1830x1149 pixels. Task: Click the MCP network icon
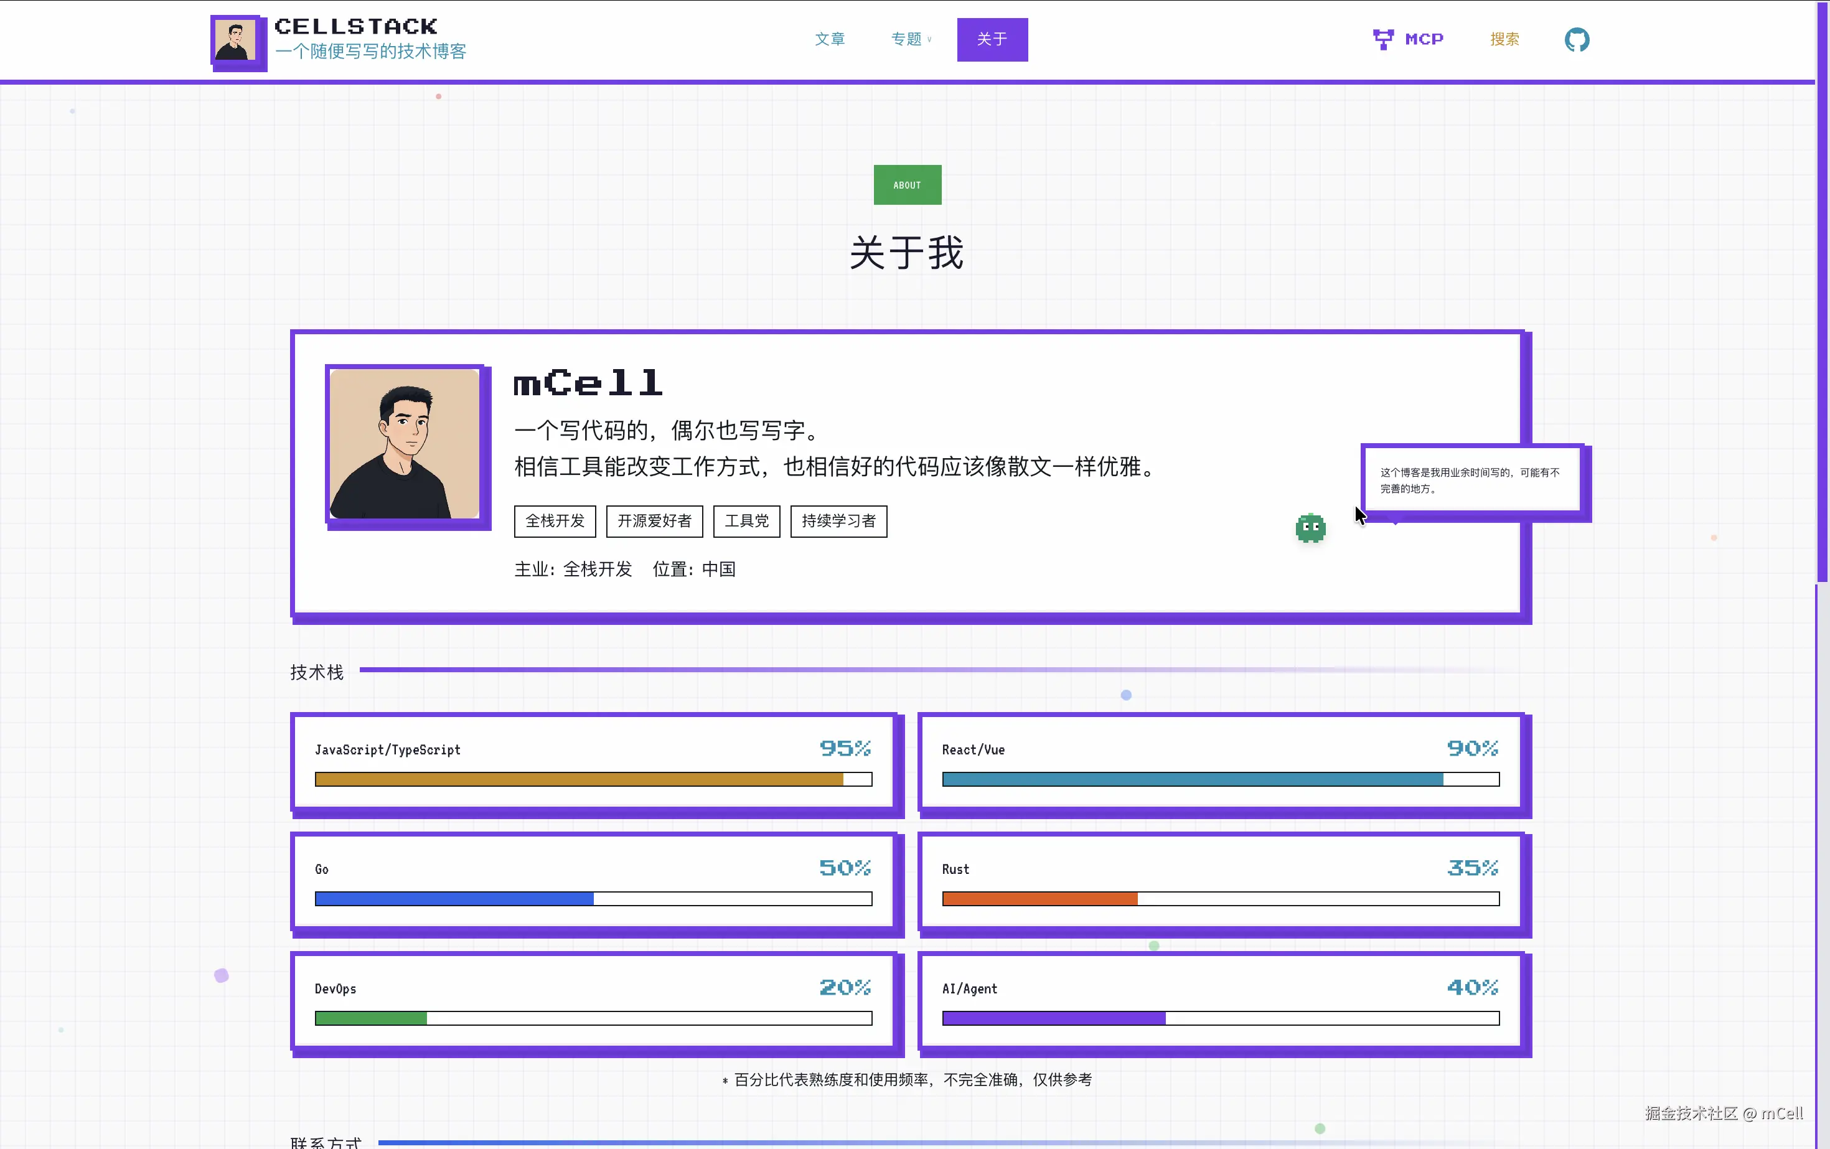tap(1382, 39)
